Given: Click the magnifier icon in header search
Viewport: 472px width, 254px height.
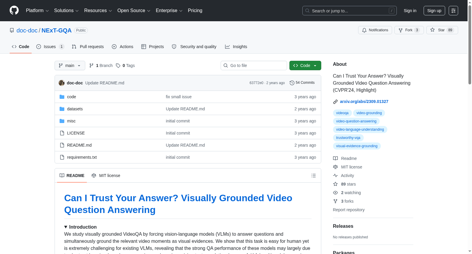Looking at the screenshot, I should pos(307,11).
